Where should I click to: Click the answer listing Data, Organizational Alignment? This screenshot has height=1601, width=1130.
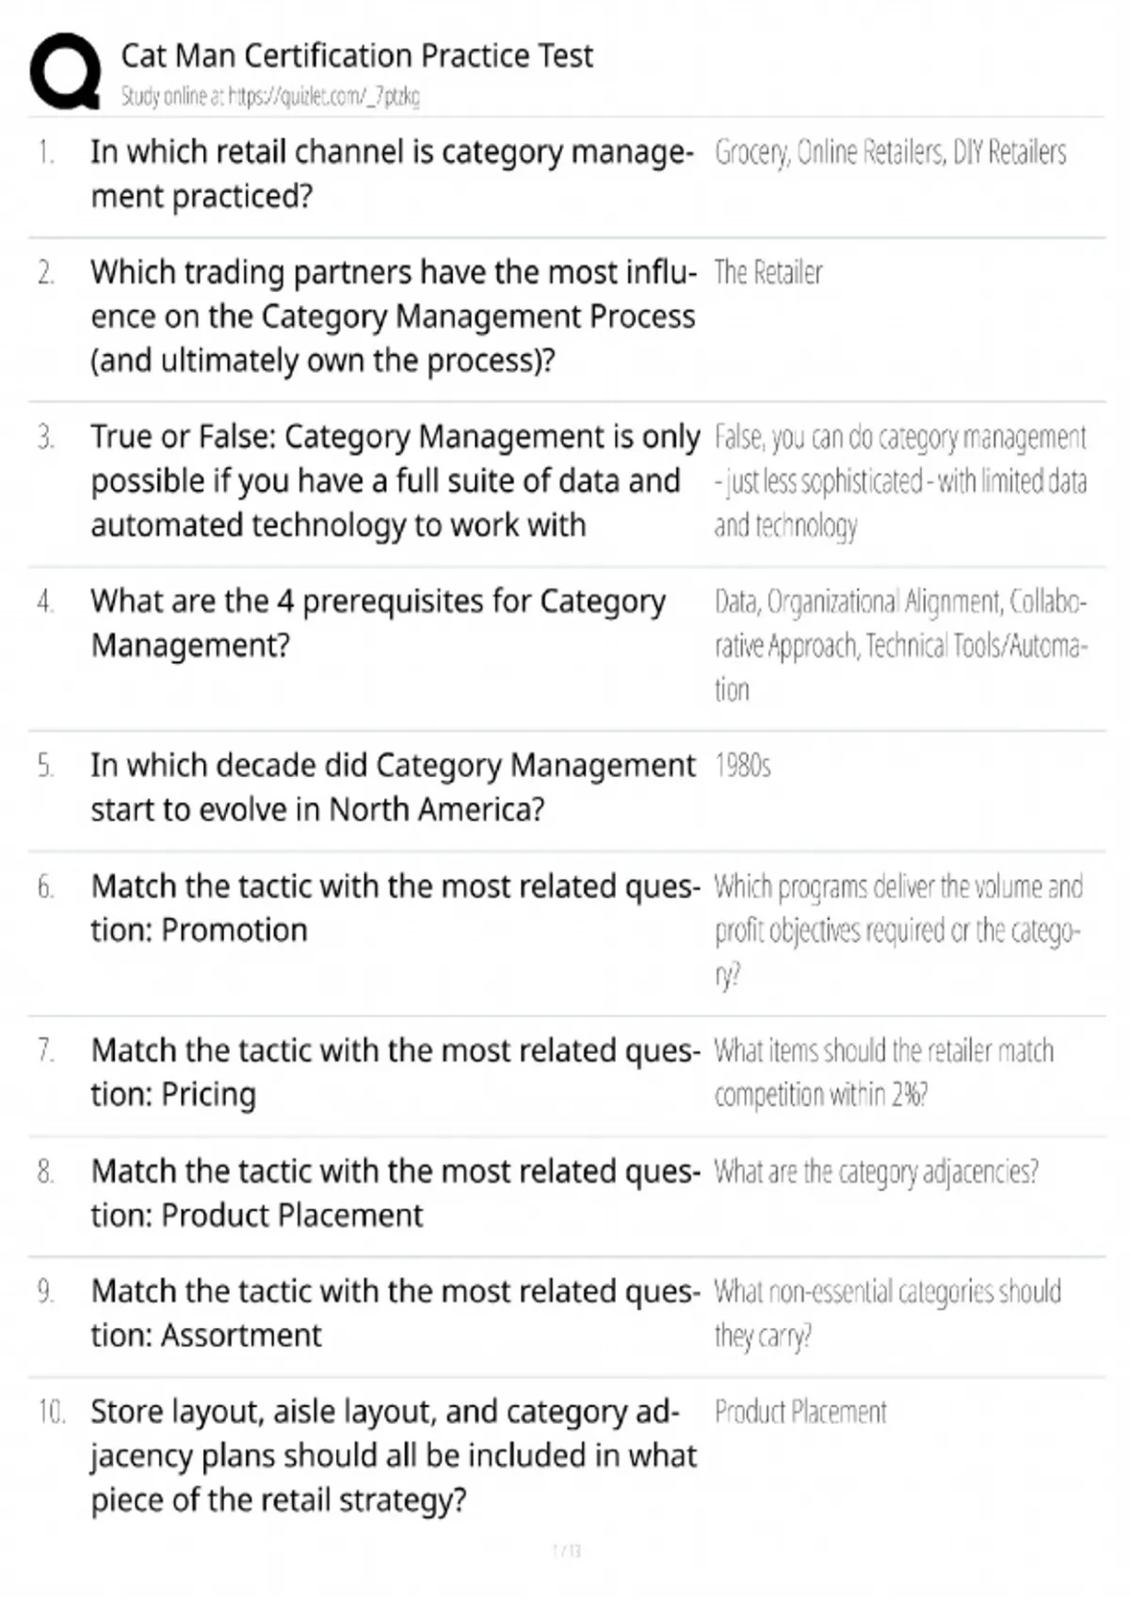tap(899, 645)
